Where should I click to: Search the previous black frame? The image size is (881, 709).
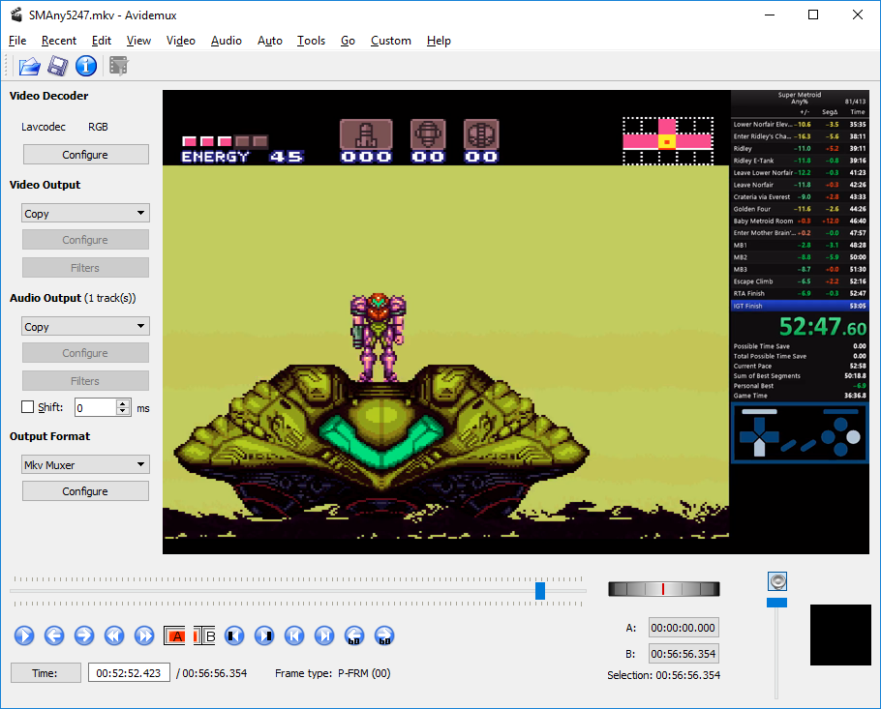point(234,635)
